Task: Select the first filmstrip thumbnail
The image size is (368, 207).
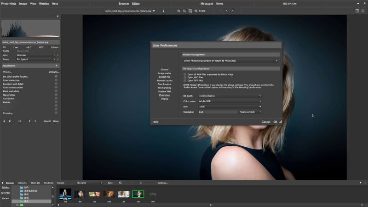Action: pyautogui.click(x=65, y=194)
